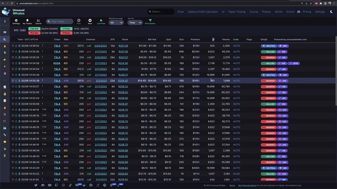Open the music note link in footer
This screenshot has width=337, height=189.
[x=98, y=185]
